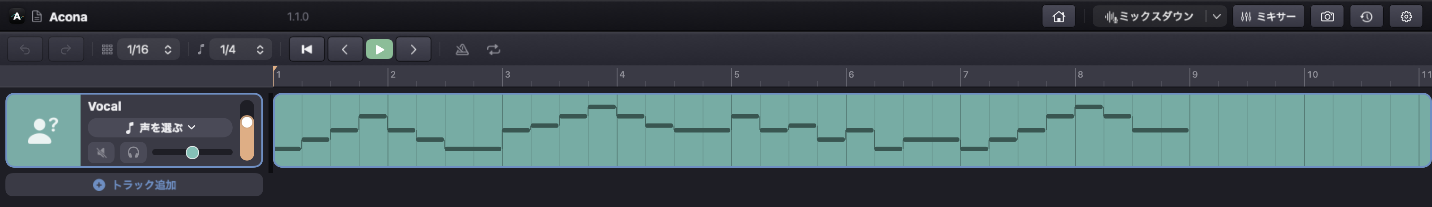Open the 1/4 note length selector
The image size is (1432, 207).
tap(241, 50)
